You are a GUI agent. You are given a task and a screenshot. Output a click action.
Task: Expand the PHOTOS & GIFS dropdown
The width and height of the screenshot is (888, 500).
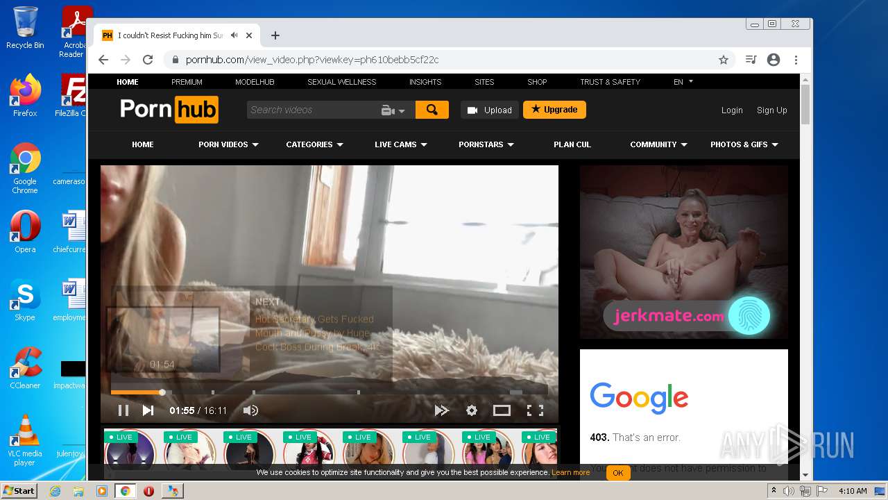744,144
